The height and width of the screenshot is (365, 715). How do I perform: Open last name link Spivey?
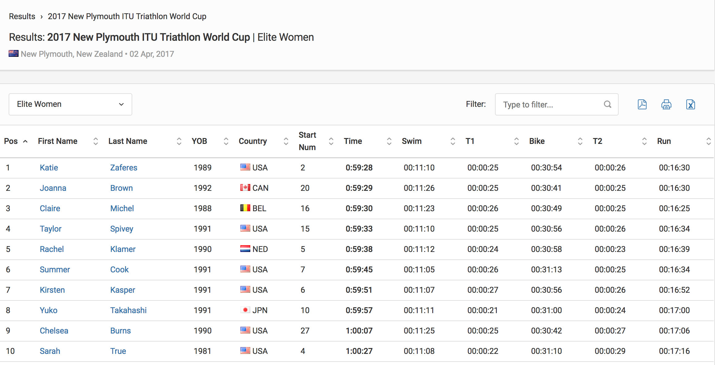(122, 229)
